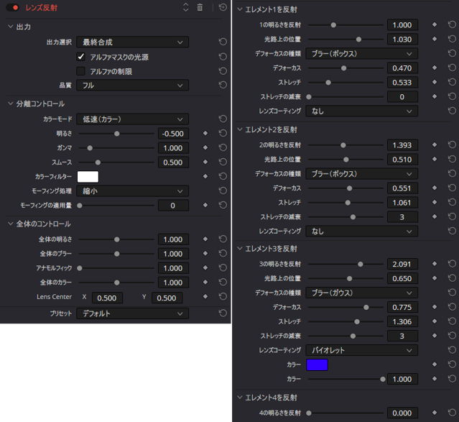Reset the カラーモード setting
The width and height of the screenshot is (459, 422).
[x=223, y=119]
